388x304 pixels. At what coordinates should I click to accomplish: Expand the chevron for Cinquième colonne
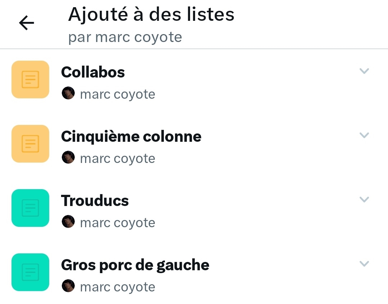pyautogui.click(x=364, y=135)
